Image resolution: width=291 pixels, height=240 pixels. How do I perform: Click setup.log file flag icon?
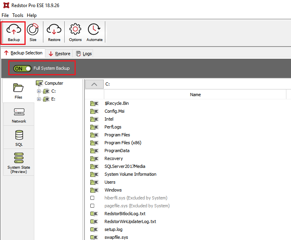click(94, 229)
